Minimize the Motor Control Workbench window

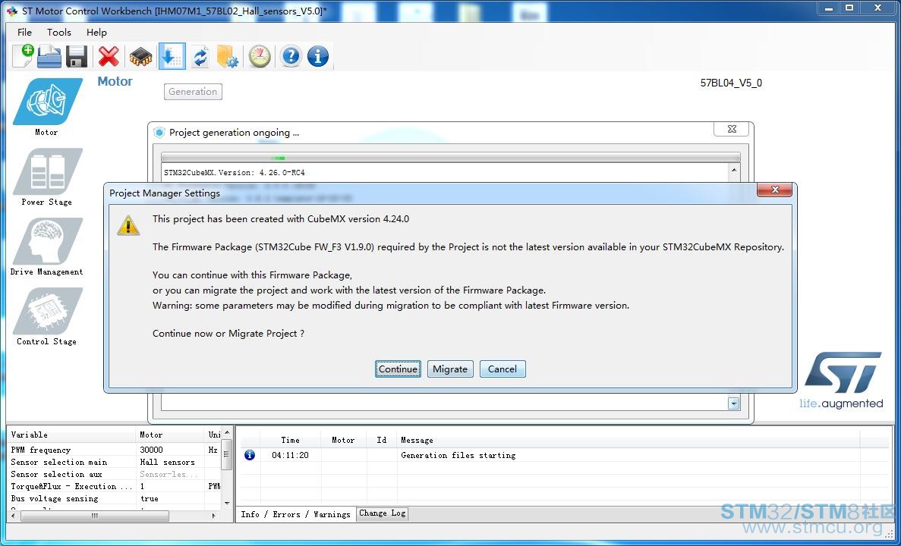point(829,8)
